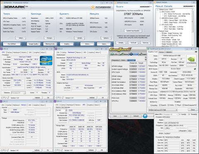Toggle the DirectCompute 5.0 checkbox in GPU-Z
The height and width of the screenshot is (154, 199).
pyautogui.click(x=183, y=105)
